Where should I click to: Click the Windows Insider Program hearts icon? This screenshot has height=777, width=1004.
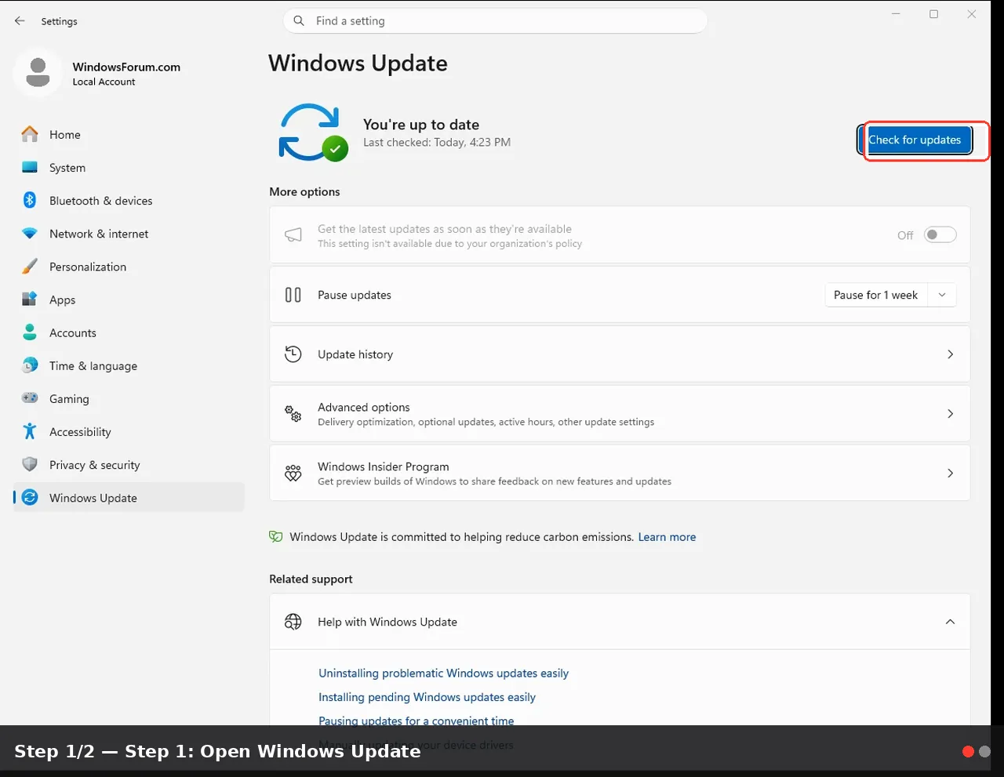click(x=293, y=474)
